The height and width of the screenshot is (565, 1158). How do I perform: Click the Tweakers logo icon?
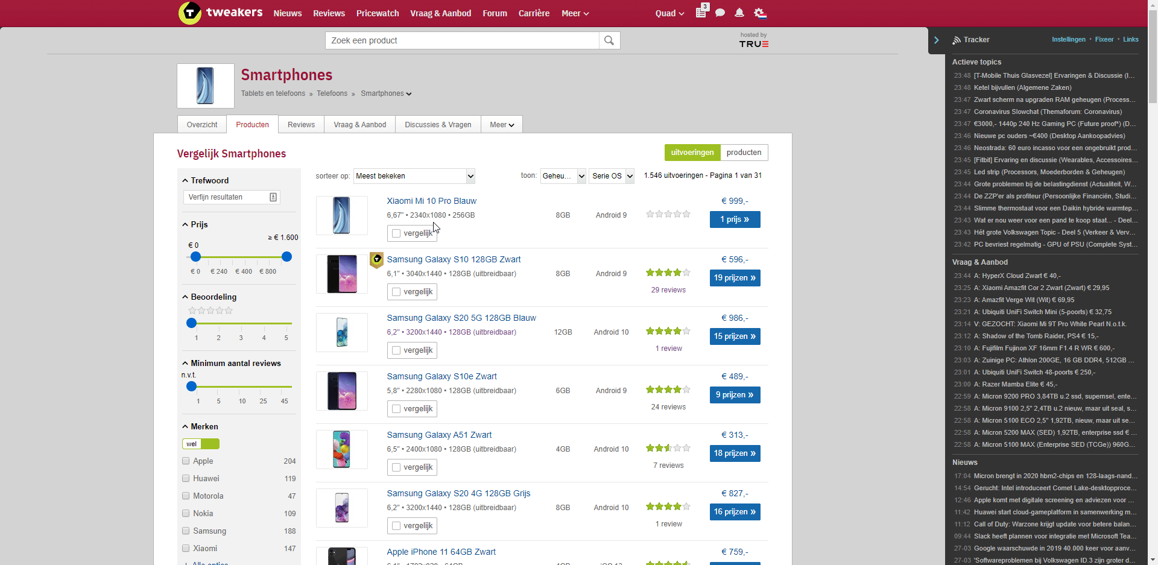coord(190,13)
